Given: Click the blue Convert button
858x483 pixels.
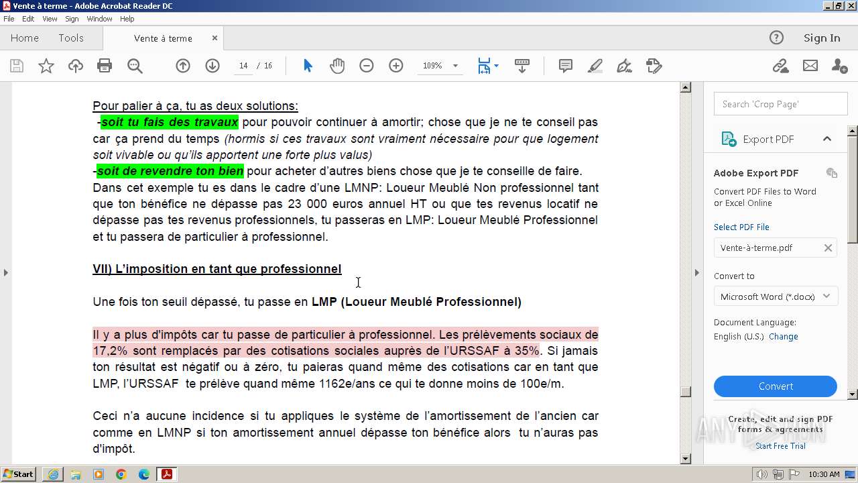Looking at the screenshot, I should 776,386.
